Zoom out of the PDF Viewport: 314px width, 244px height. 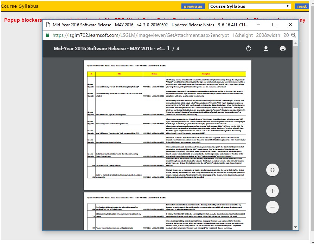tap(272, 207)
